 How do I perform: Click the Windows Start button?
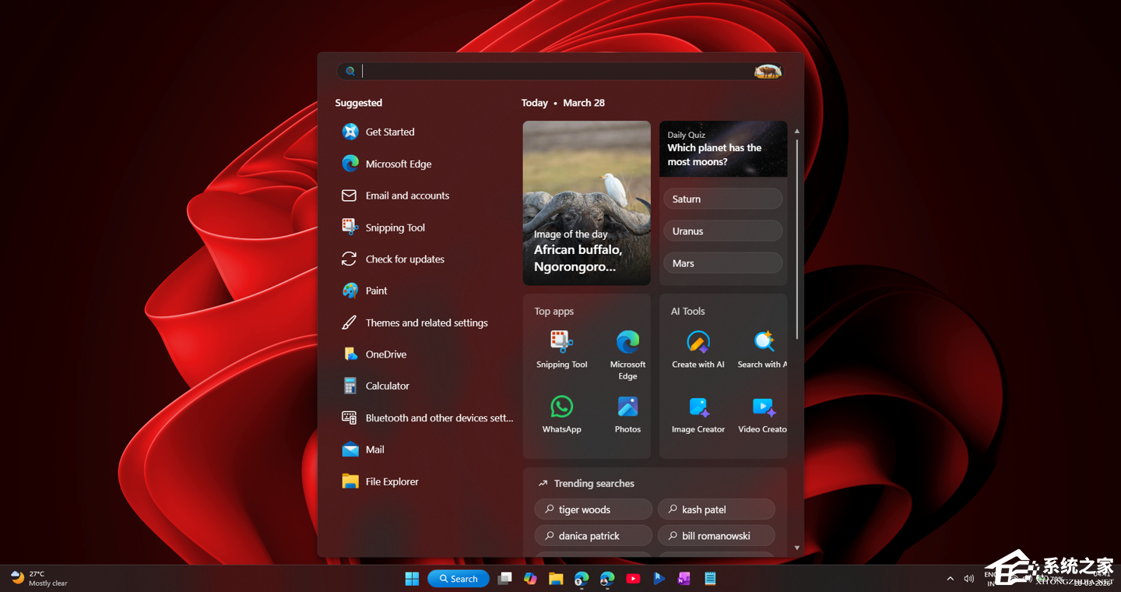coord(412,579)
